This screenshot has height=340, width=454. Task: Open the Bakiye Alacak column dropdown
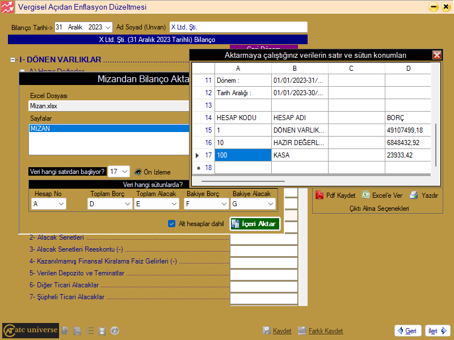tap(271, 204)
